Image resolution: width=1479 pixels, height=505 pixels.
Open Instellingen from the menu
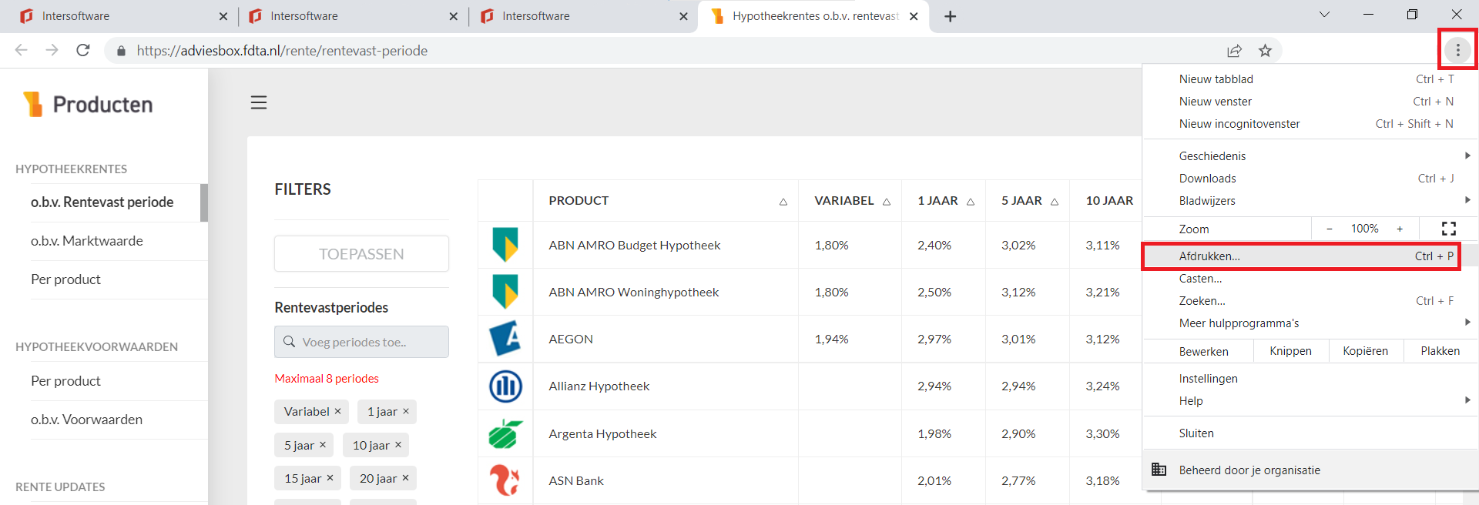(1310, 378)
